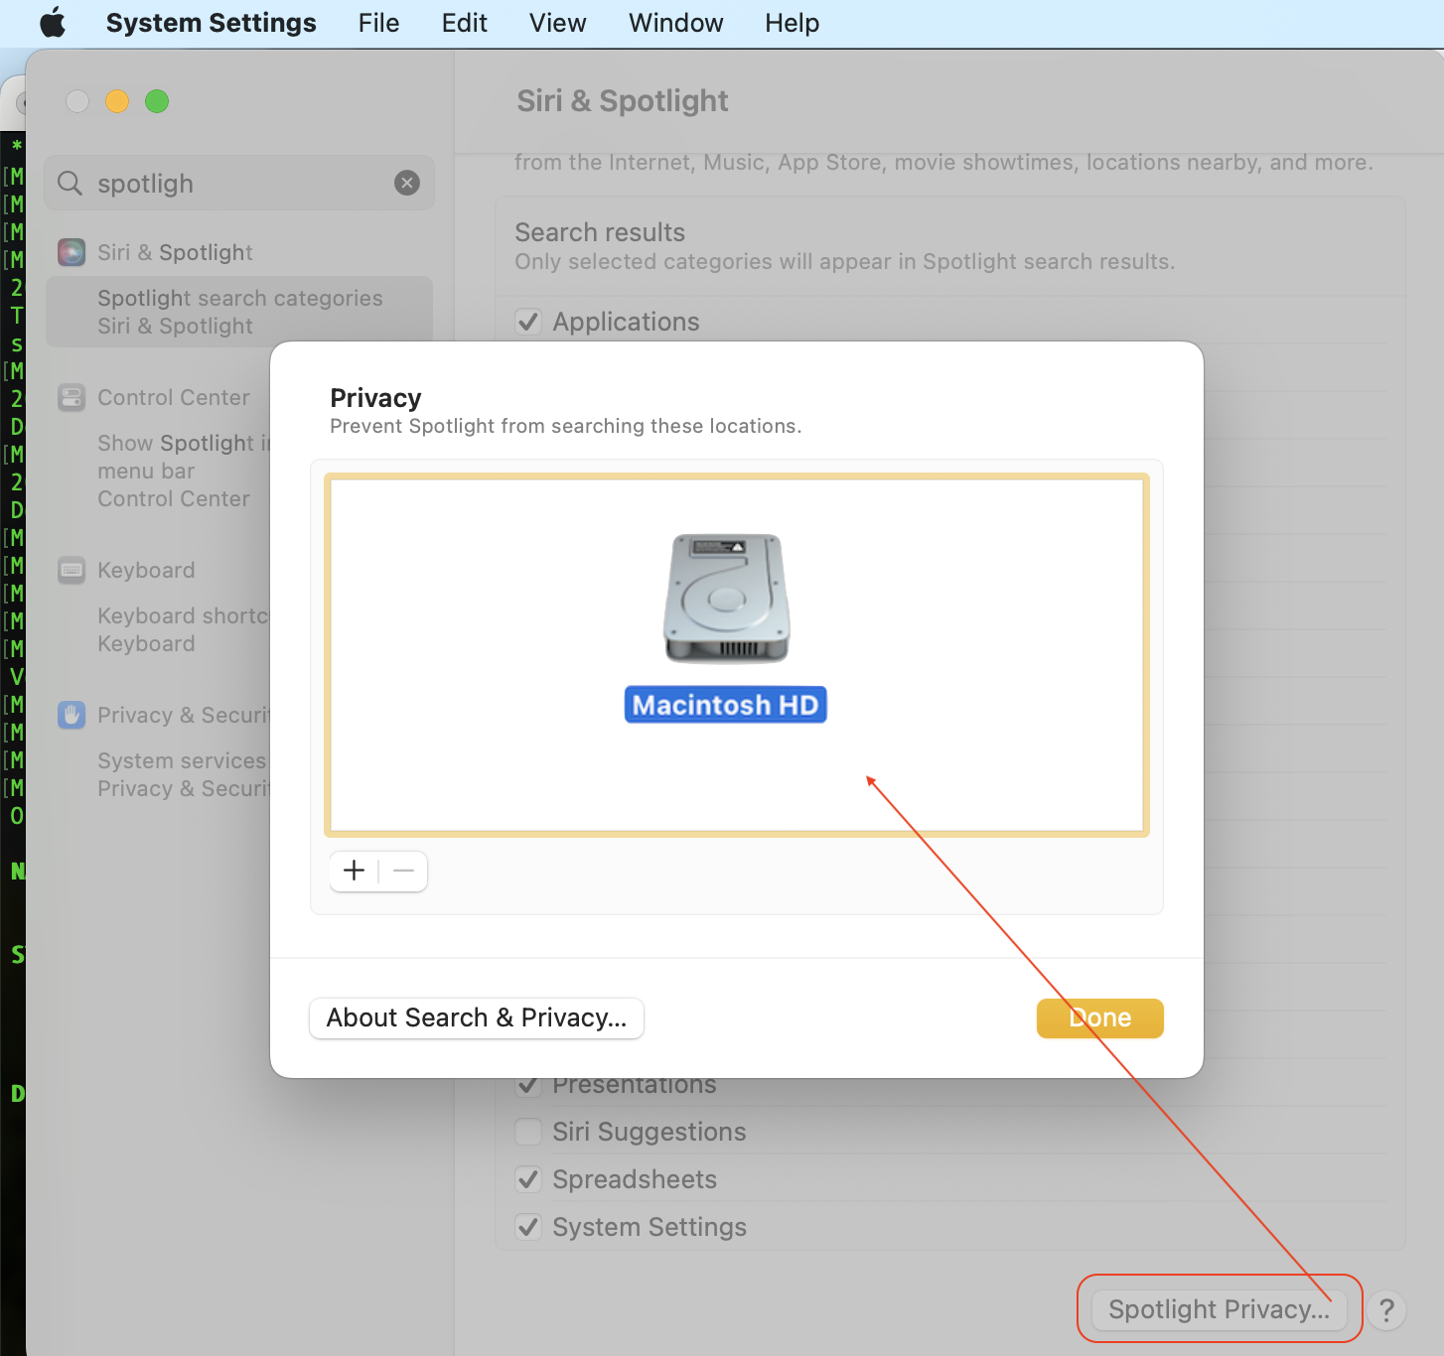Clear the spotlight search with the x icon

pos(407,183)
